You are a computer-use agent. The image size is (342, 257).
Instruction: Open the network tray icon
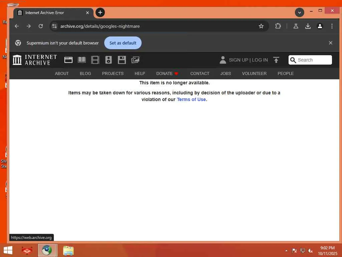pos(302,251)
